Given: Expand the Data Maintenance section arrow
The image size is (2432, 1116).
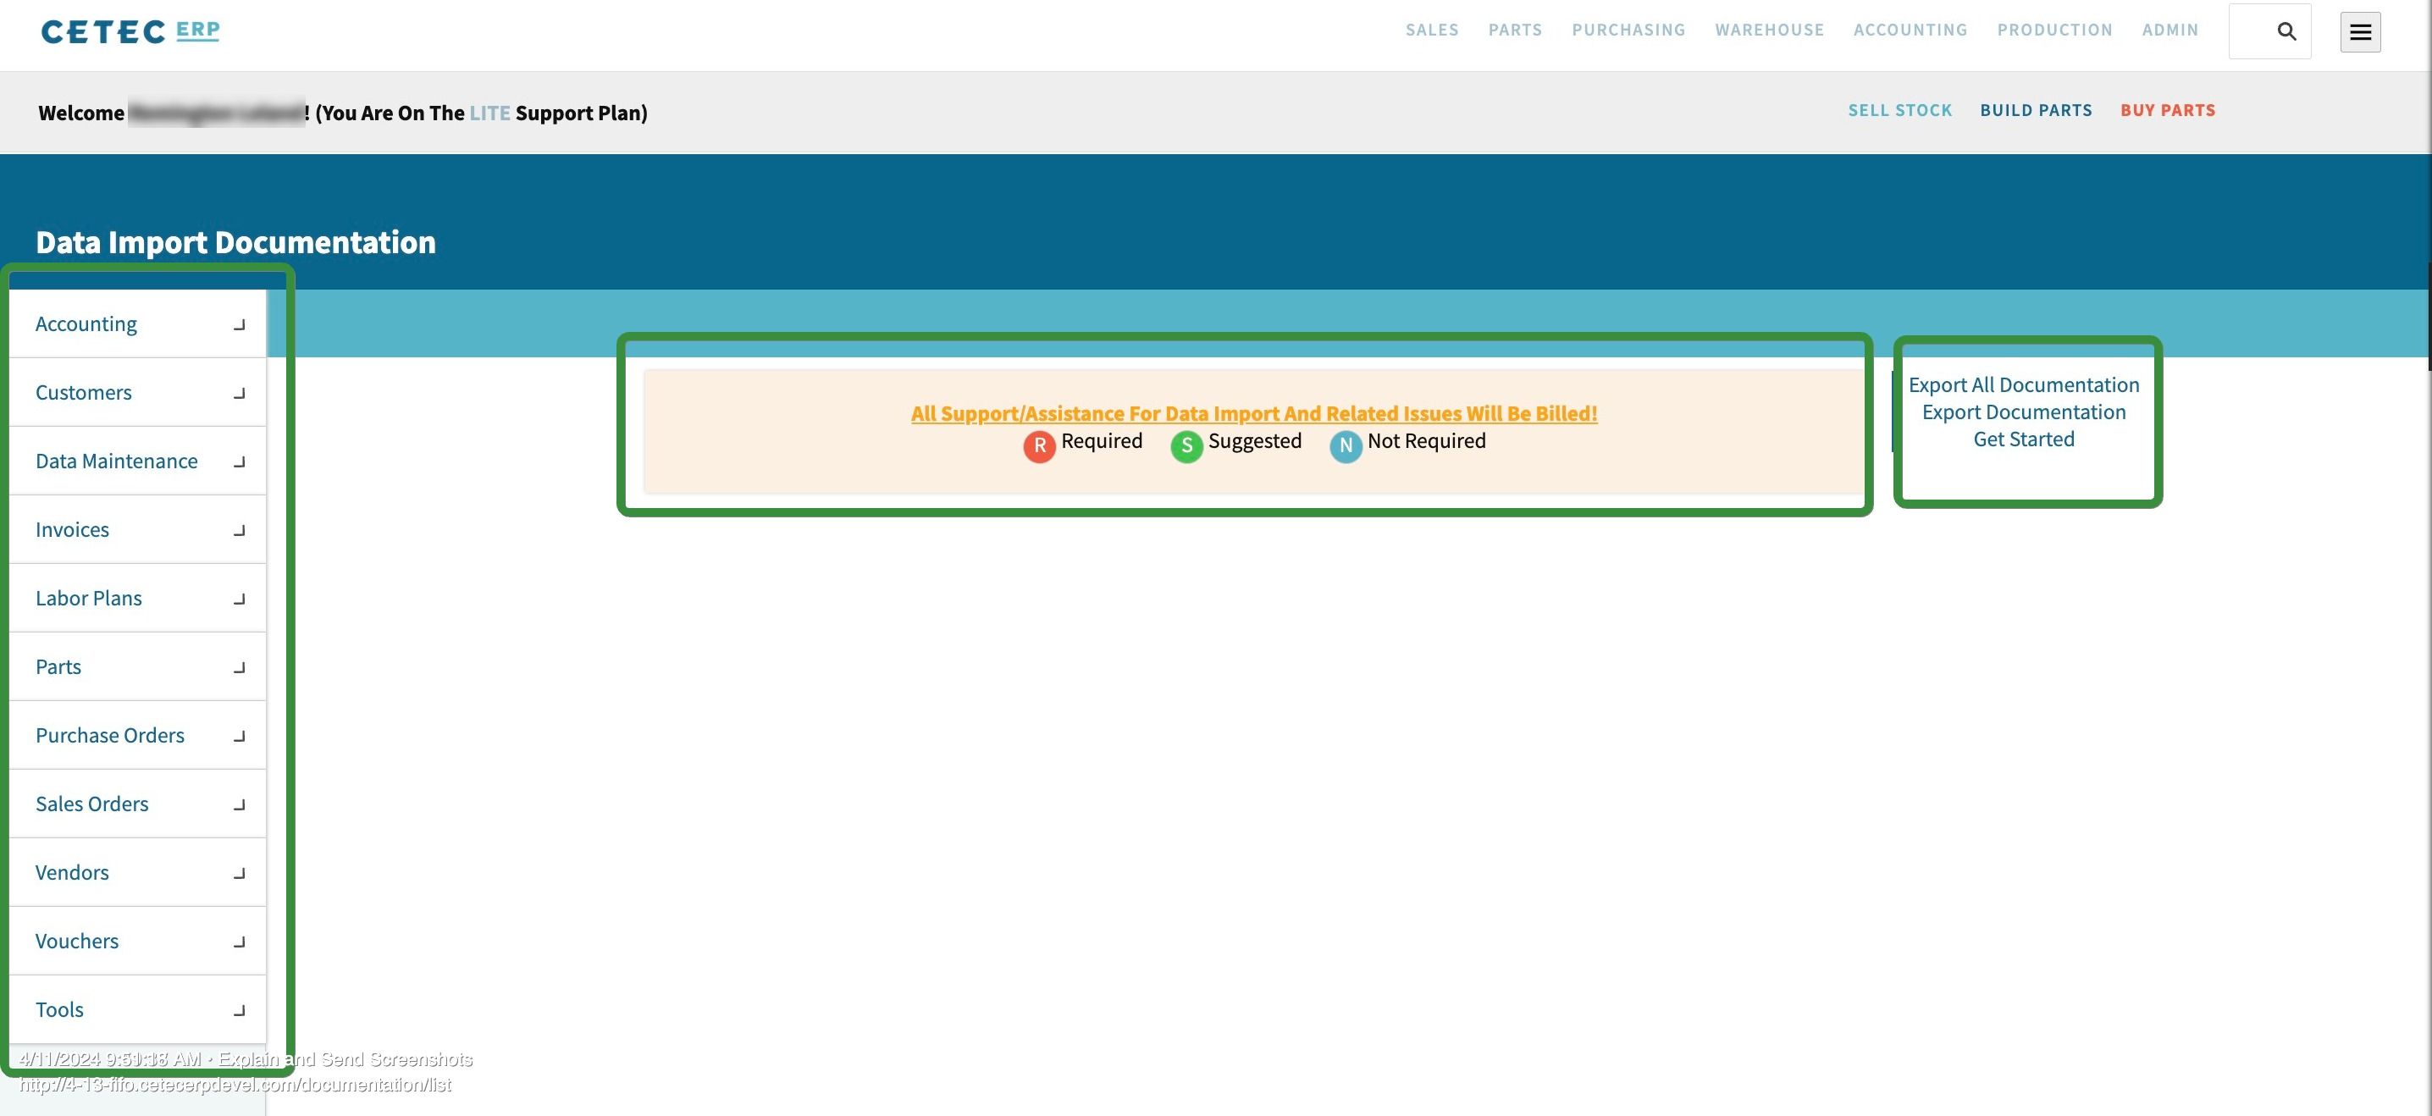Looking at the screenshot, I should (x=239, y=461).
